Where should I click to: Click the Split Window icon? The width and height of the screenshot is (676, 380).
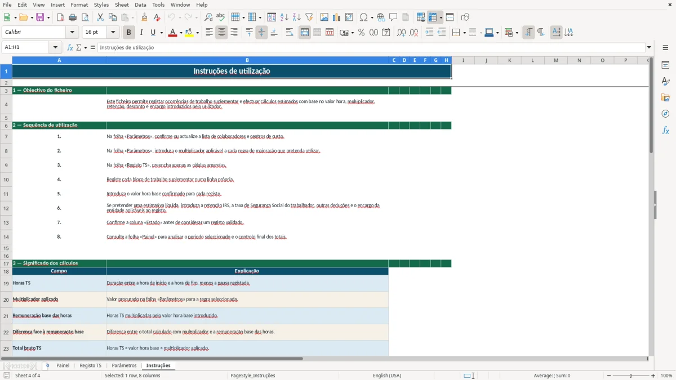(x=450, y=17)
